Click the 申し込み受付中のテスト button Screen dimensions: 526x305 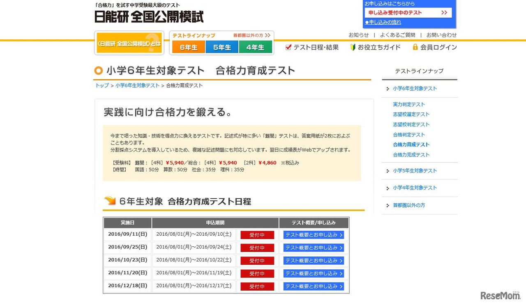(x=408, y=13)
